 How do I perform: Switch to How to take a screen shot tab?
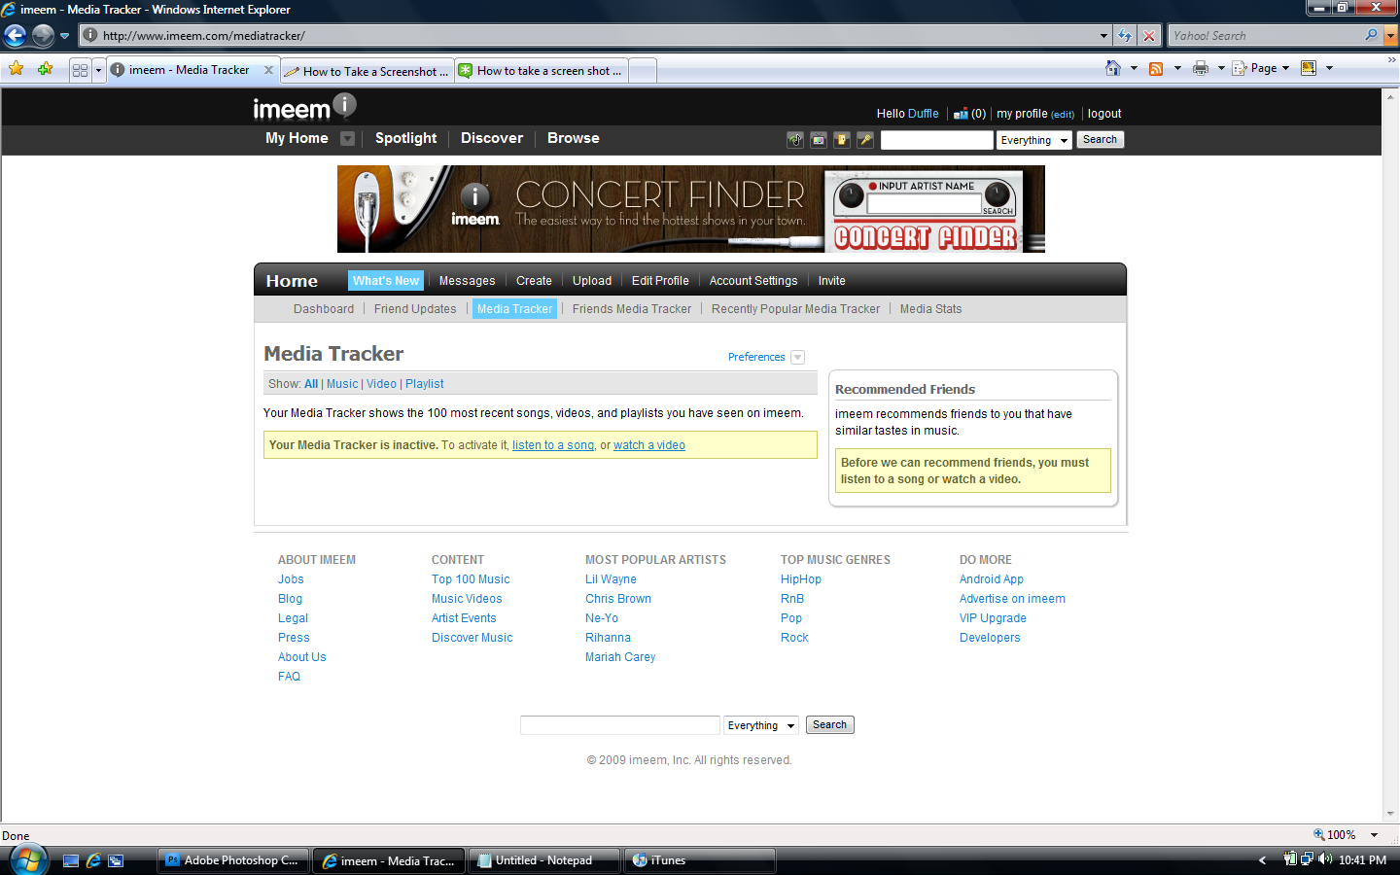[x=541, y=71]
